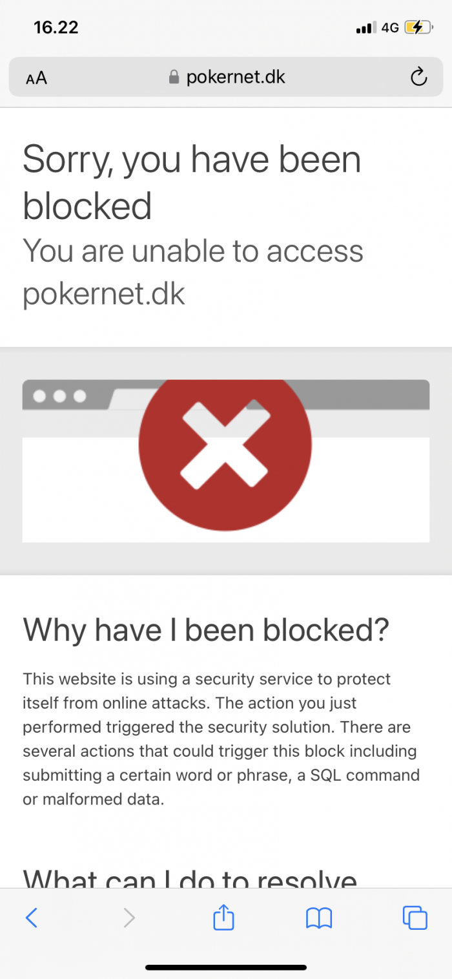
Task: Tap the reload page icon
Action: click(419, 78)
